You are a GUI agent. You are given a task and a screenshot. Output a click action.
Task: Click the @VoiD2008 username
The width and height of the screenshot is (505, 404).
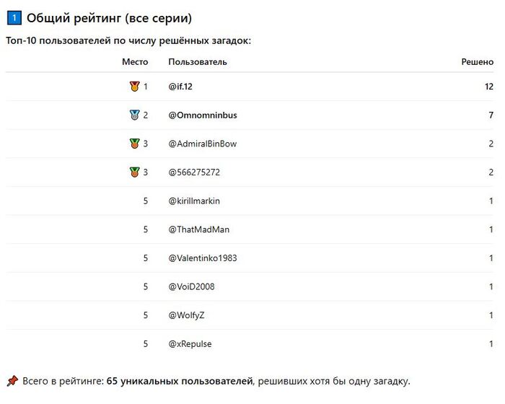191,286
